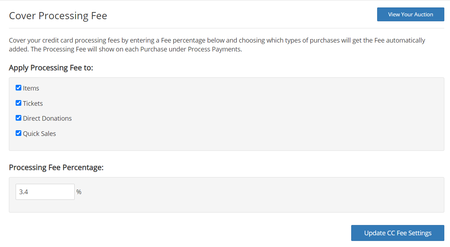Image resolution: width=450 pixels, height=247 pixels.
Task: Click the Items label text
Action: point(31,88)
